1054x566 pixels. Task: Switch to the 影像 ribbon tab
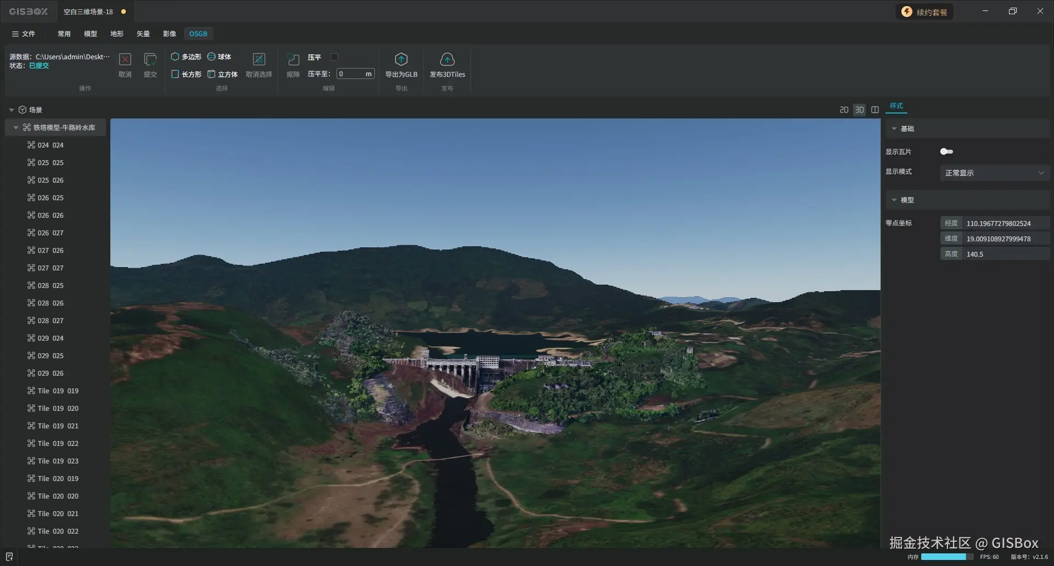[170, 34]
